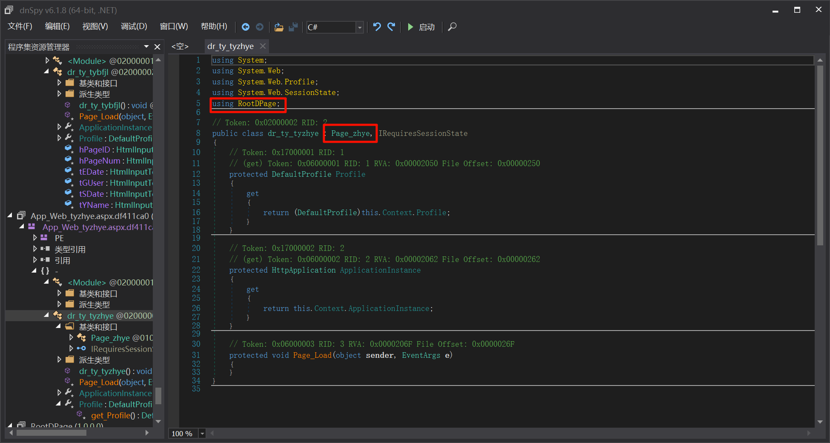Image resolution: width=830 pixels, height=443 pixels.
Task: Open the 调试(D) menu
Action: [x=134, y=26]
